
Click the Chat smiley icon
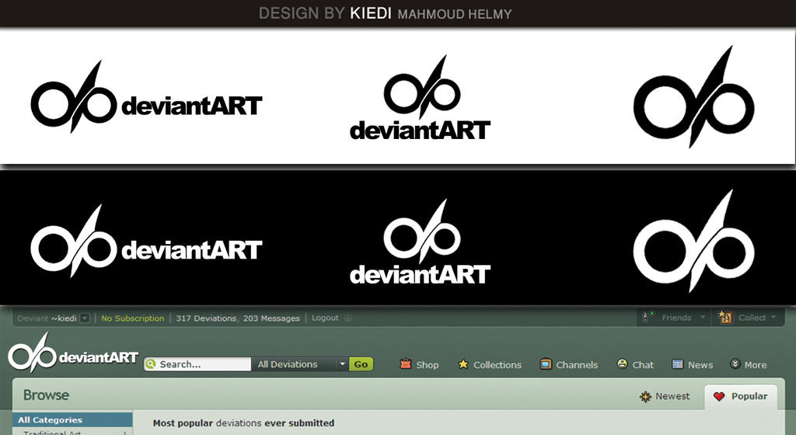pyautogui.click(x=622, y=364)
